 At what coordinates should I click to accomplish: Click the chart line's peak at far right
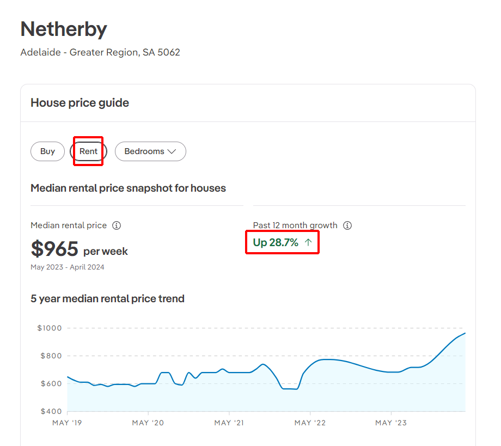coord(465,333)
